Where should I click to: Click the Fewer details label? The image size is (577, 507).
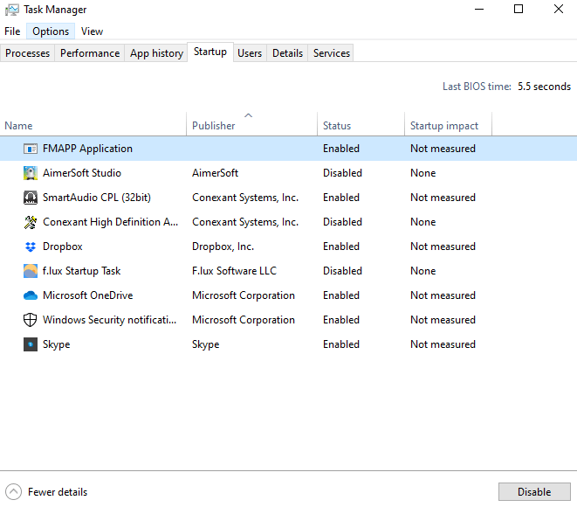pyautogui.click(x=58, y=492)
